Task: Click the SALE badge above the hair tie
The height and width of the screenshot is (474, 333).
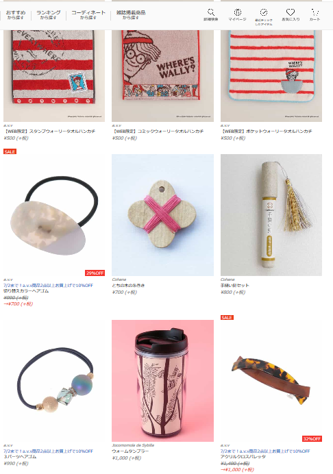Action: point(10,151)
